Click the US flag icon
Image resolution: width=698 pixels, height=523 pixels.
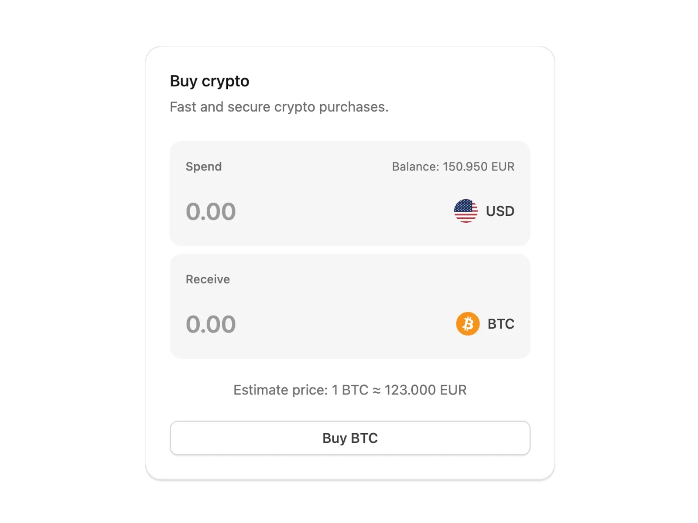click(465, 211)
